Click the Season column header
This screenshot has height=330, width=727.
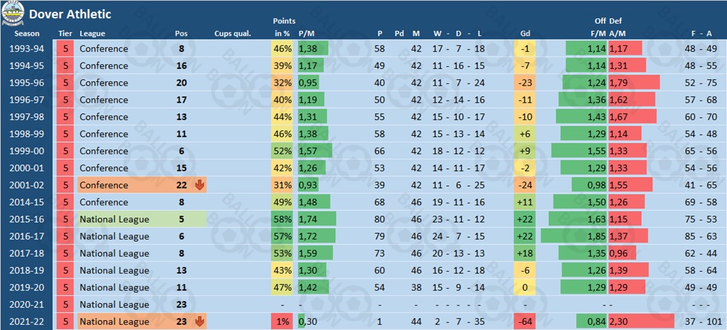click(27, 34)
